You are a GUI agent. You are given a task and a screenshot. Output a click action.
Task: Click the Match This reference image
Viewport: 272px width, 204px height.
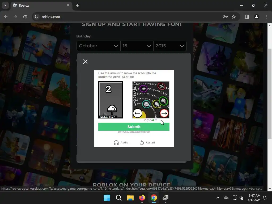click(111, 100)
